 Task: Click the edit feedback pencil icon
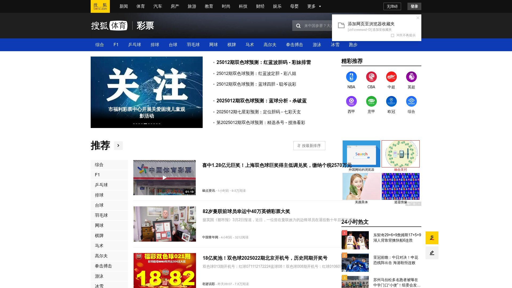(432, 253)
